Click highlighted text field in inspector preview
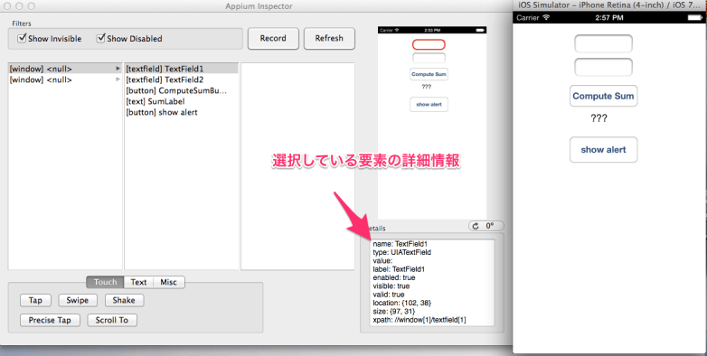Image resolution: width=707 pixels, height=356 pixels. (x=429, y=44)
